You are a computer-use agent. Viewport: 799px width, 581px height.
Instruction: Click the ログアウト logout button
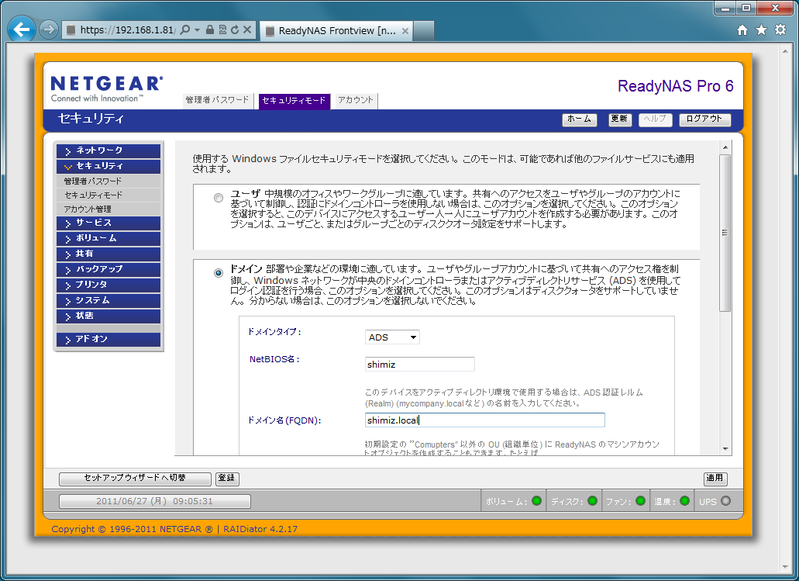pos(704,119)
